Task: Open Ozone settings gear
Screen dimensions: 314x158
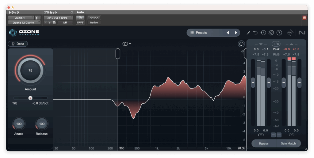Action: 271,33
